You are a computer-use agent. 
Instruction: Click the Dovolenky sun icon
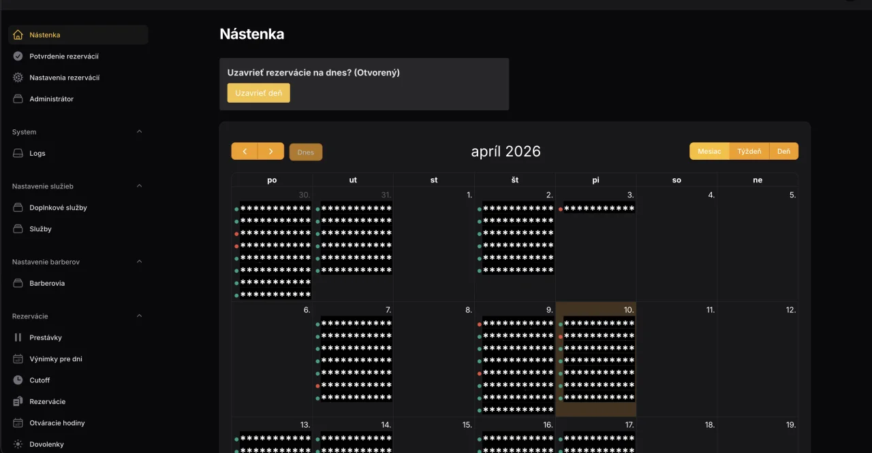(18, 444)
